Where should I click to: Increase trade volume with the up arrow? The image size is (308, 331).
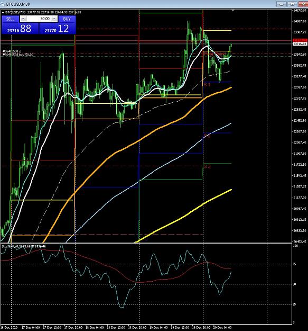click(54, 19)
